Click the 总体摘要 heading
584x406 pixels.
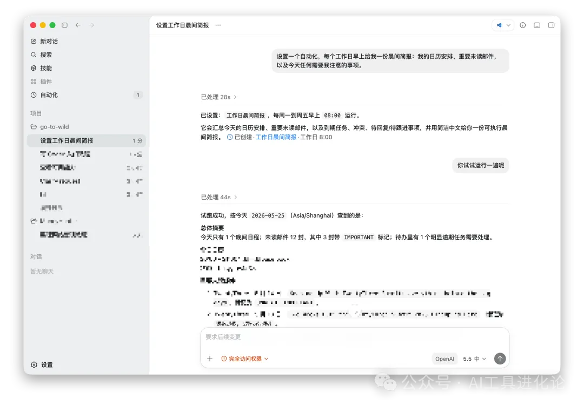(x=213, y=228)
